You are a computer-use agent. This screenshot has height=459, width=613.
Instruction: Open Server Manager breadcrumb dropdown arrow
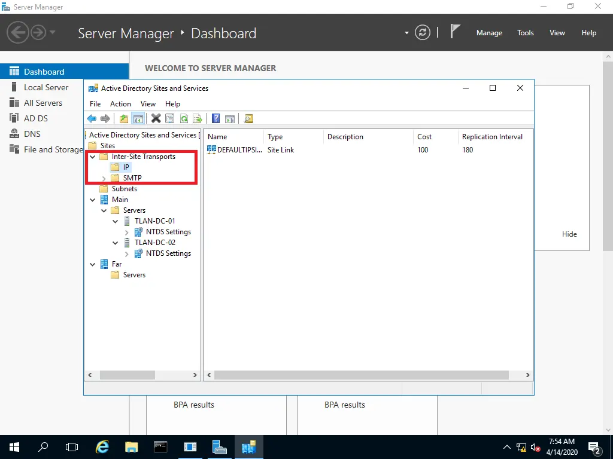point(406,33)
